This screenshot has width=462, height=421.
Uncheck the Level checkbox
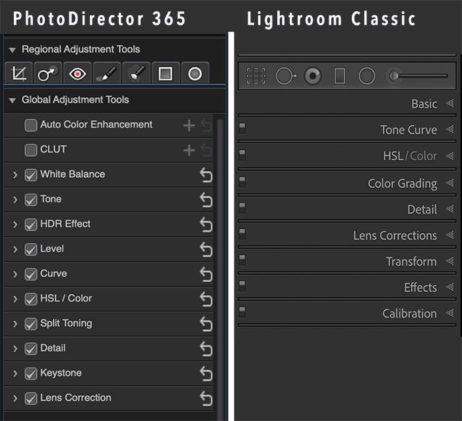coord(31,249)
